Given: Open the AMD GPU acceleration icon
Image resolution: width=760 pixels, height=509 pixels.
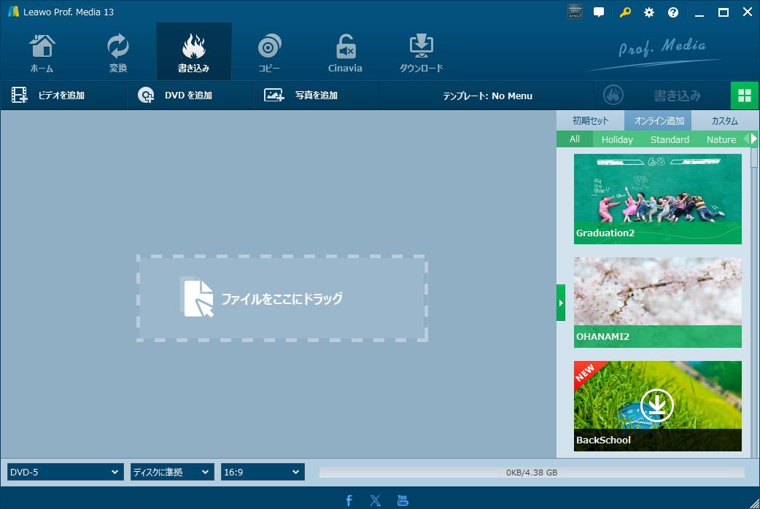Looking at the screenshot, I should click(x=575, y=12).
